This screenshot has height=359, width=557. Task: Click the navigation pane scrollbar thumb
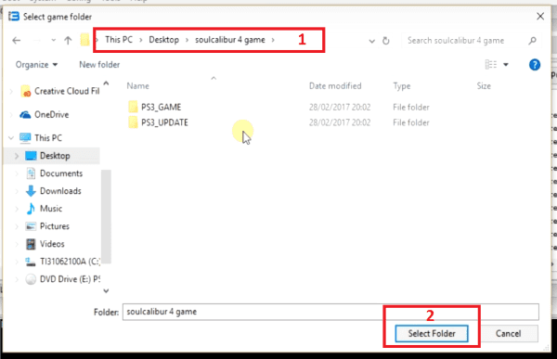(106, 217)
